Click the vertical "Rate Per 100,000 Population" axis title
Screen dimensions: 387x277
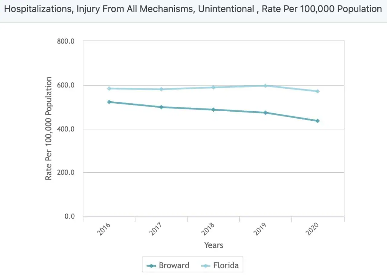pos(49,129)
